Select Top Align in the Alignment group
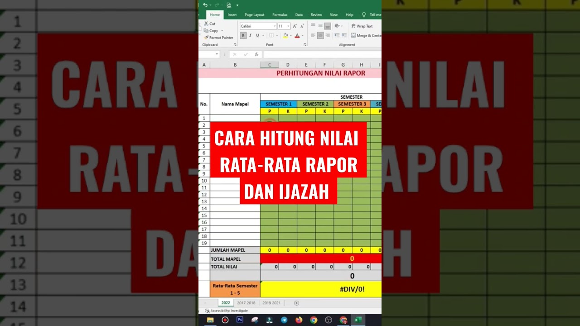Image resolution: width=580 pixels, height=326 pixels. (313, 25)
